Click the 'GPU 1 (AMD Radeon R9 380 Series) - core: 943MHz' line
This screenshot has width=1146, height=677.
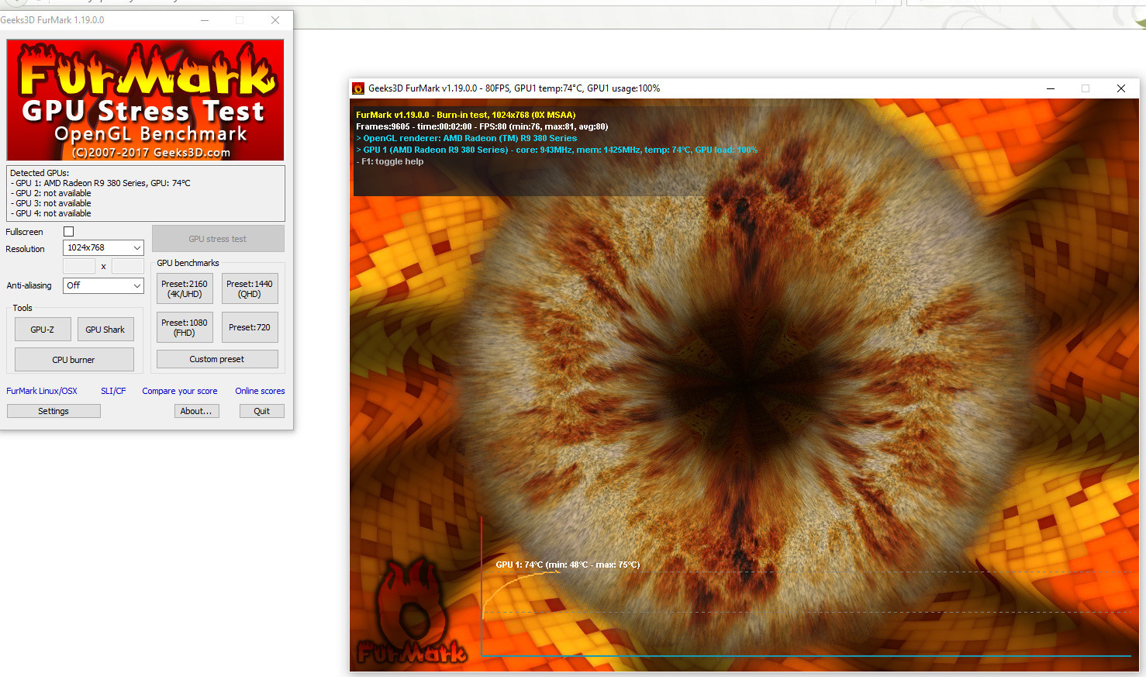[x=557, y=150]
